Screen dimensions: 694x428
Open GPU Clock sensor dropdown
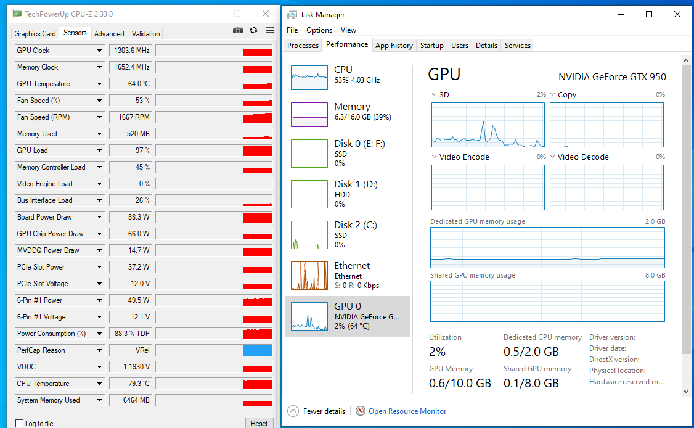(x=100, y=51)
